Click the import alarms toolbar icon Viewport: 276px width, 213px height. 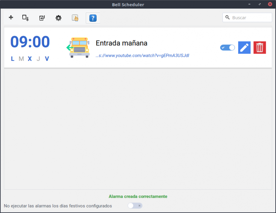pyautogui.click(x=42, y=18)
